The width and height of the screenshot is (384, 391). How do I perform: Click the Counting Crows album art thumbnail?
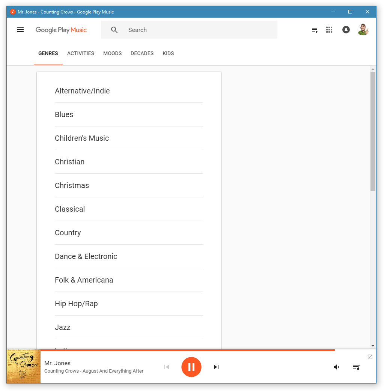[x=23, y=367]
